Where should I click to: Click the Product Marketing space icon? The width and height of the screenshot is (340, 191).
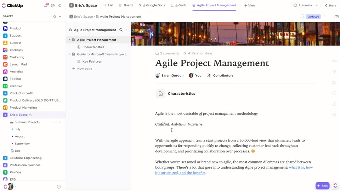pyautogui.click(x=5, y=108)
